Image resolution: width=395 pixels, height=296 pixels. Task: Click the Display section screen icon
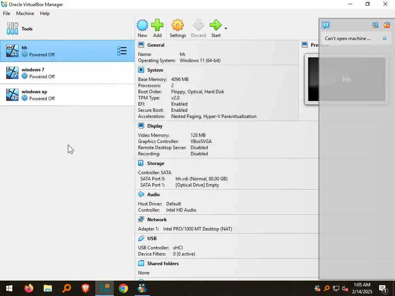[x=141, y=126]
